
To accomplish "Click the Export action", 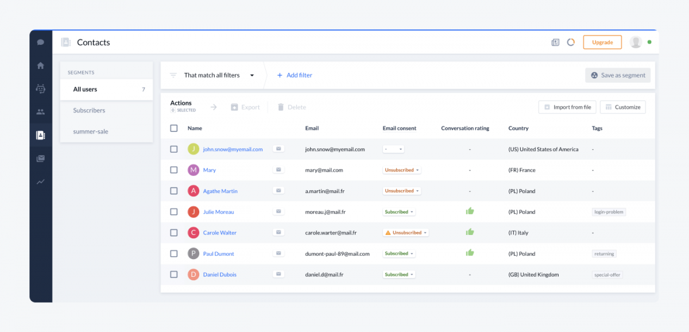I will 245,107.
